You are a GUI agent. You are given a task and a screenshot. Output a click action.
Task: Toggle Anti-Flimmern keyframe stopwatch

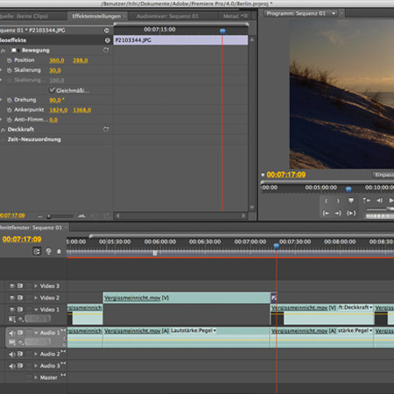[9, 120]
